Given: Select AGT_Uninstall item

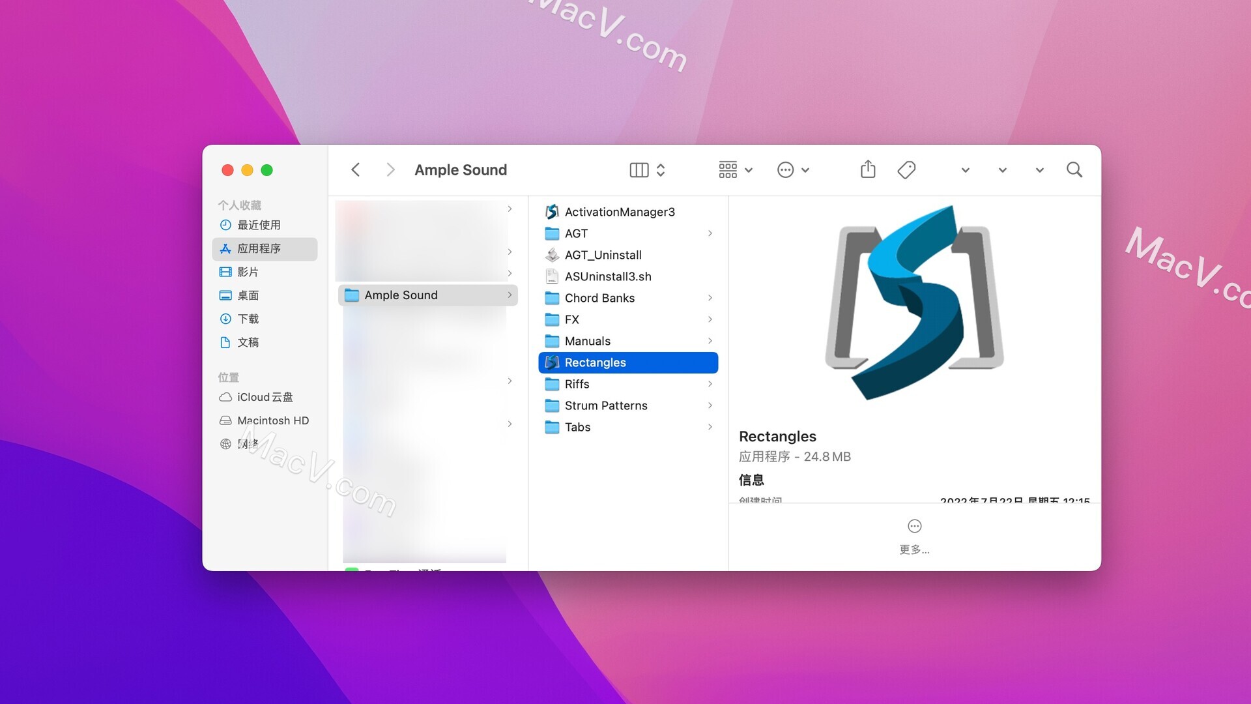Looking at the screenshot, I should point(628,255).
